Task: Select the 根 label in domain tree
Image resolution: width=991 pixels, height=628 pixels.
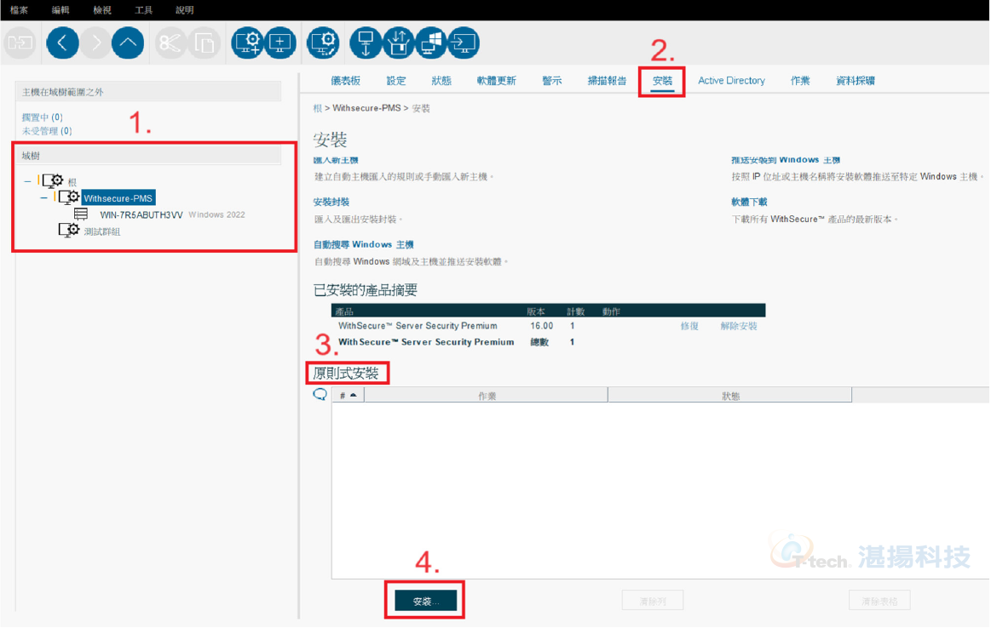Action: 72,182
